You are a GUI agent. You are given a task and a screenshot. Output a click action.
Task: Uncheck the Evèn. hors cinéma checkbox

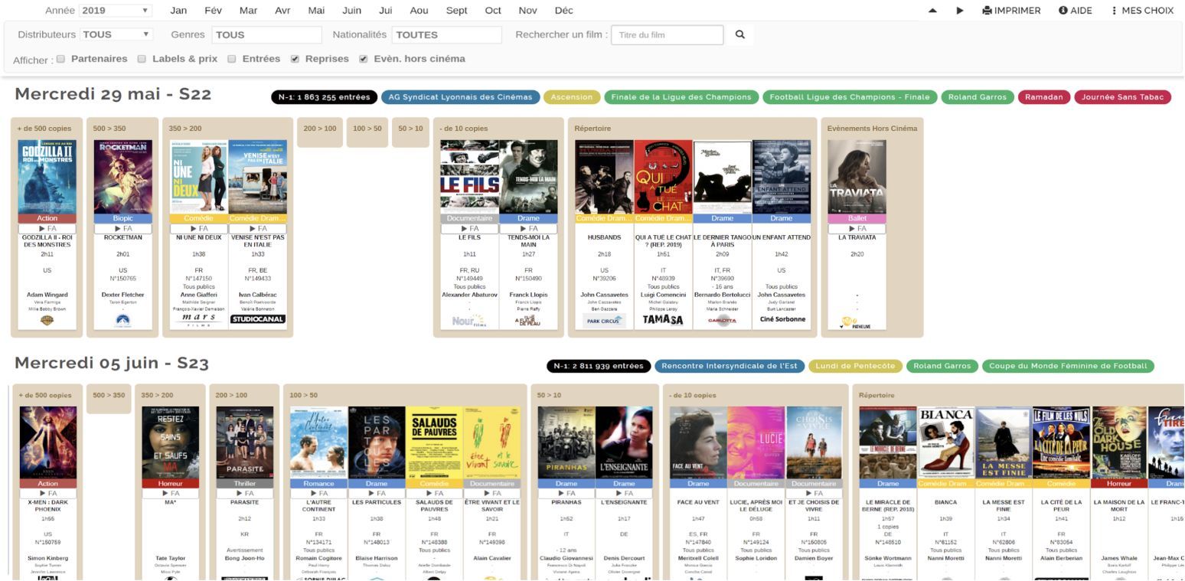click(364, 59)
